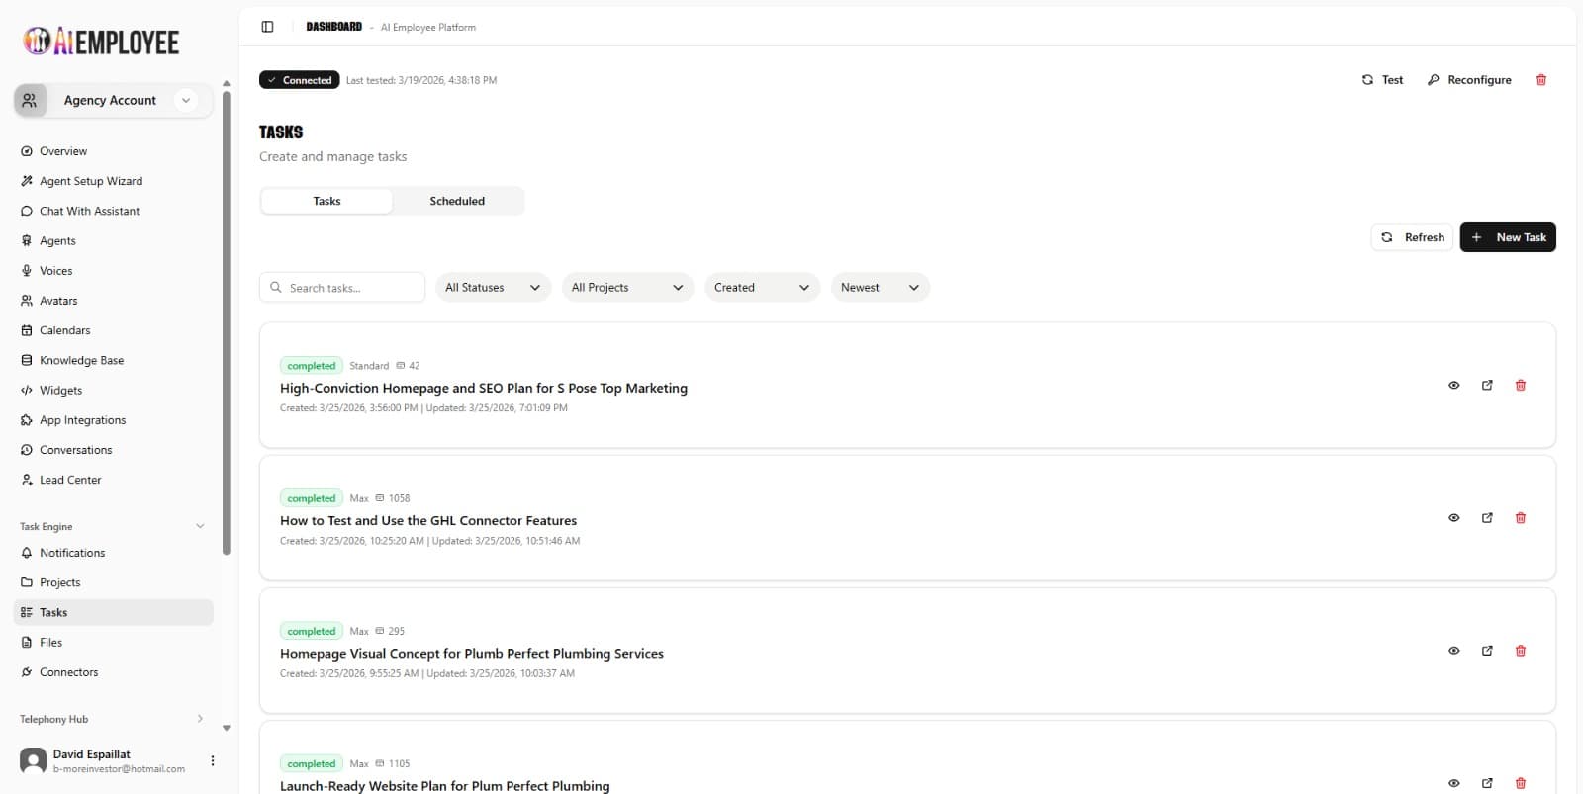The width and height of the screenshot is (1583, 794).
Task: Open GHL Connector Features task externally
Action: 1487,518
